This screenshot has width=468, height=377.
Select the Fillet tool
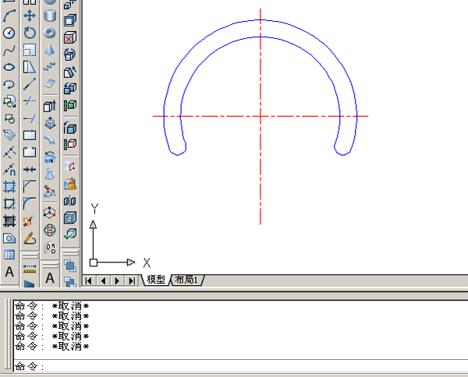30,204
